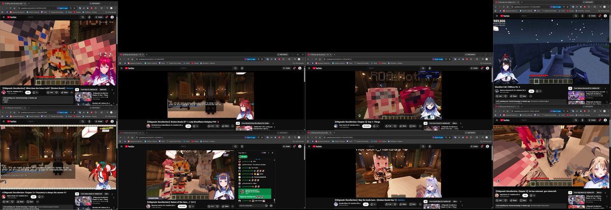
Task: Open notifications bell in IRyS window
Action: (x=106, y=17)
